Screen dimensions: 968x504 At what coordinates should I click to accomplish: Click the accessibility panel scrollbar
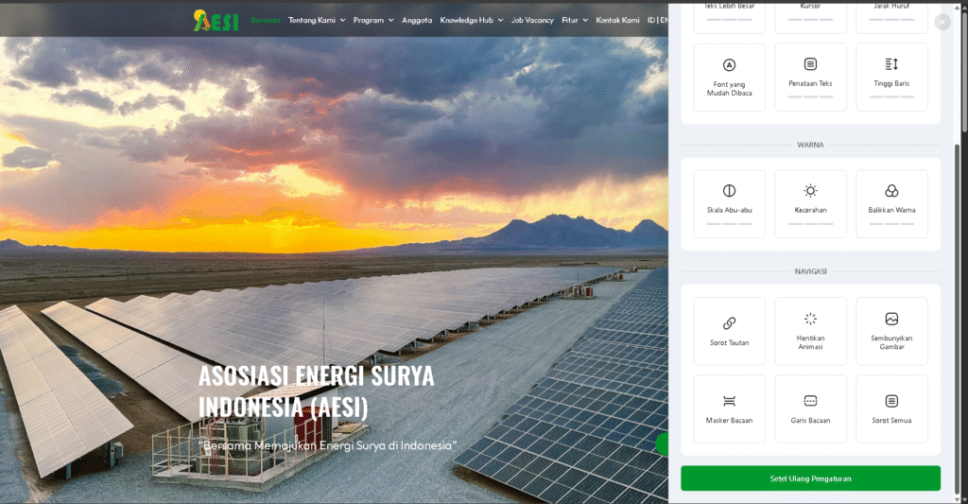[958, 318]
